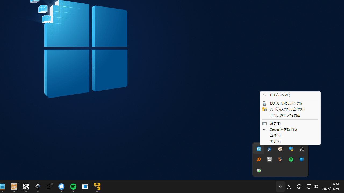Open the notepad app on taskbar
Image resolution: width=344 pixels, height=193 pixels.
[2, 187]
